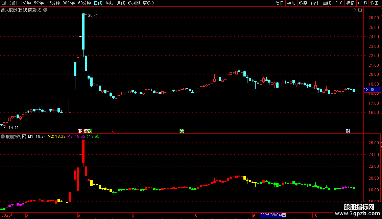The image size is (382, 219).
Task: Activate the 画线 drawing tools
Action: (327, 3)
